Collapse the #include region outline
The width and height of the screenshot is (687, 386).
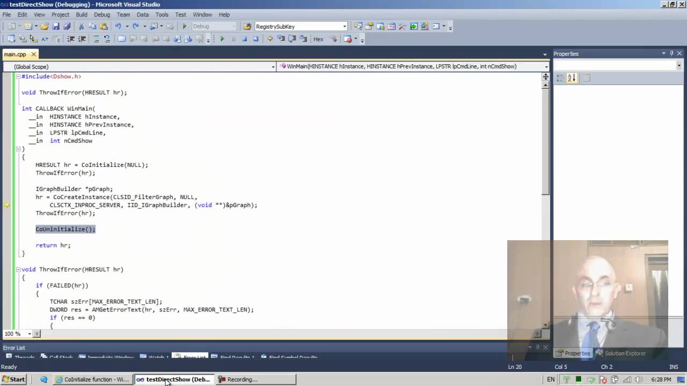point(18,76)
